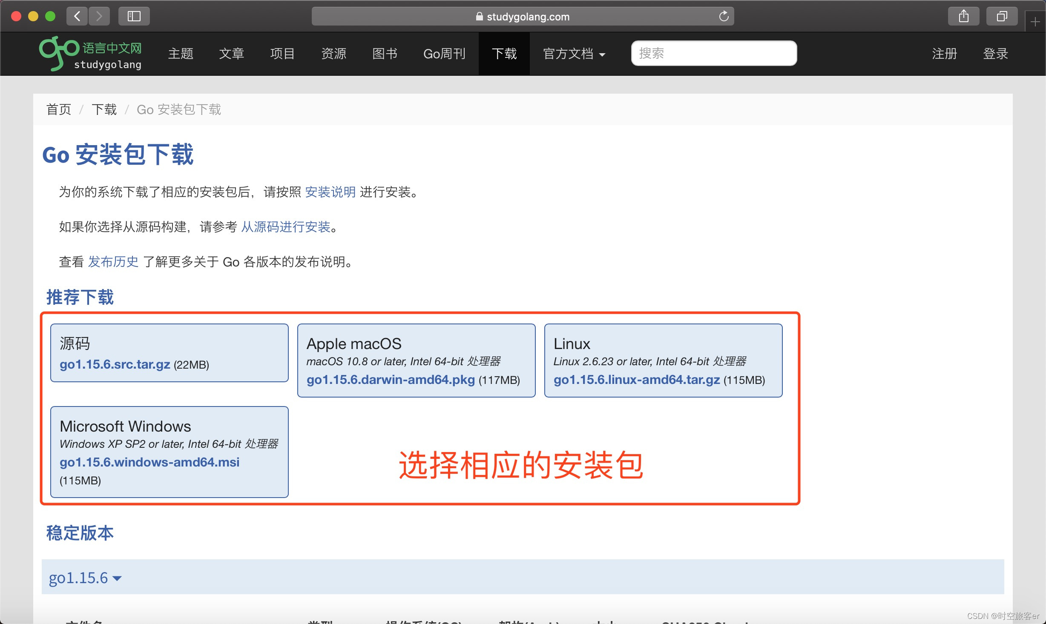Click the 搜索 search field

point(714,53)
